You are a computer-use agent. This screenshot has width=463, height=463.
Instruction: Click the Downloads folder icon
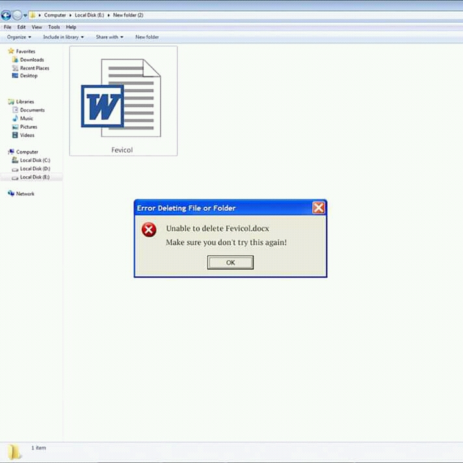15,60
